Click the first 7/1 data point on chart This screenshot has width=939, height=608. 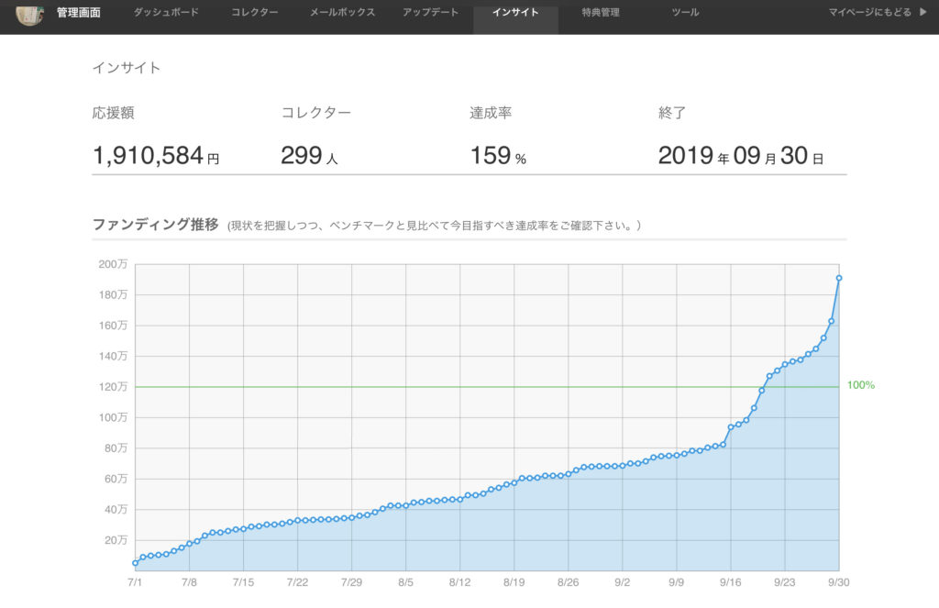[x=136, y=563]
